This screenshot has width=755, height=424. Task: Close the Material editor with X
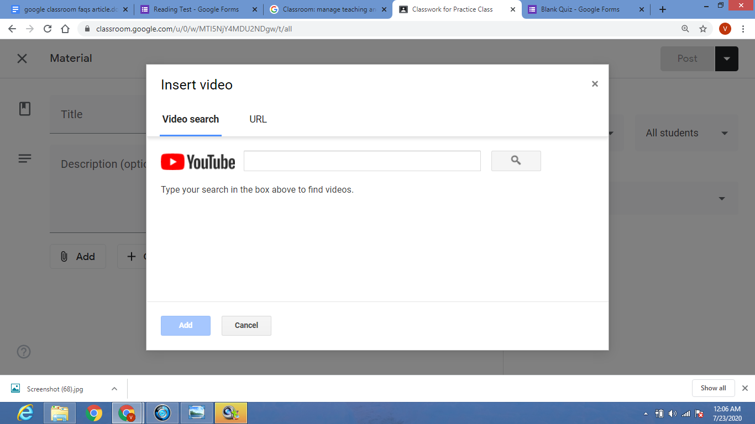coord(22,59)
